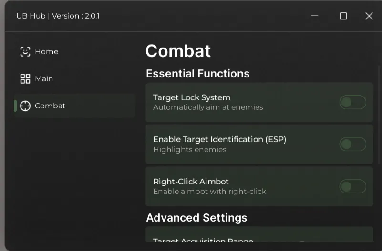Click the Essential Functions section heading
The width and height of the screenshot is (382, 251).
(x=197, y=74)
